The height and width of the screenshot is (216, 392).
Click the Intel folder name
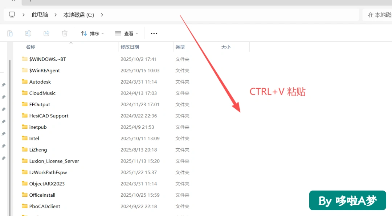[x=34, y=138]
